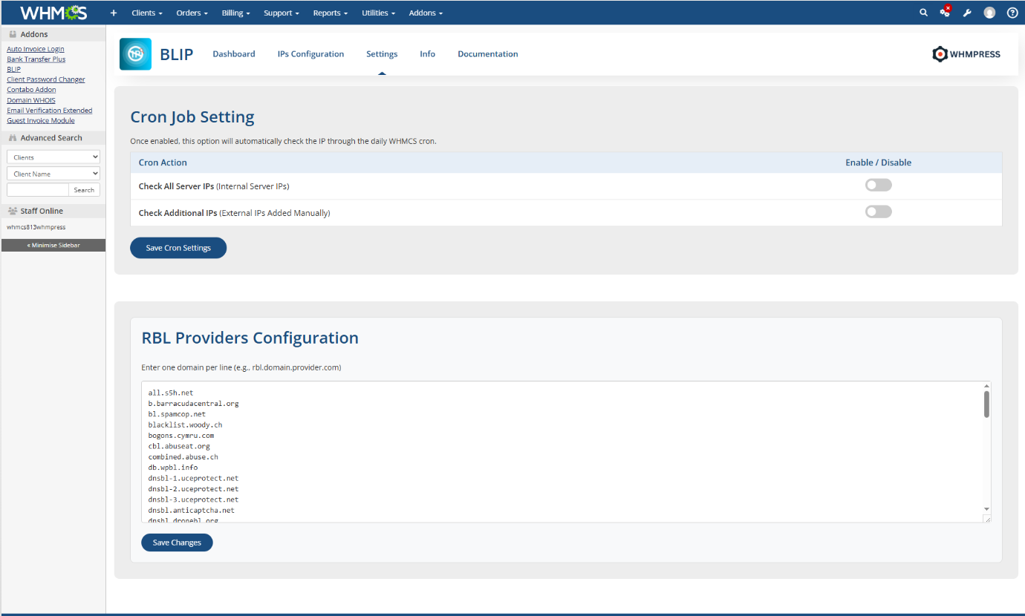Click the plus quick-add icon
This screenshot has height=616, width=1025.
point(114,13)
